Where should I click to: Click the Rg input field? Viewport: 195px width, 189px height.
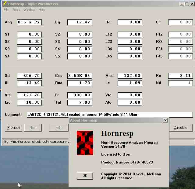point(130,22)
